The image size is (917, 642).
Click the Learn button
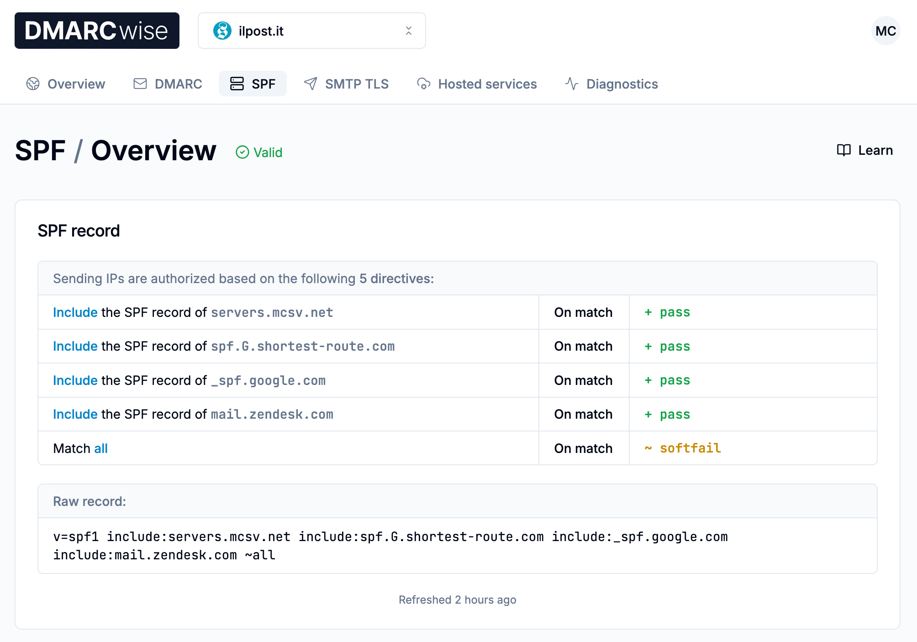(864, 150)
